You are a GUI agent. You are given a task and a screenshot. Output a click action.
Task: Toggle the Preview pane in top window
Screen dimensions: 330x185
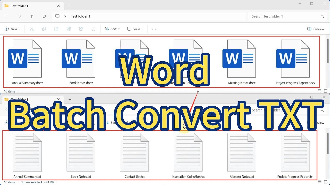(316, 29)
